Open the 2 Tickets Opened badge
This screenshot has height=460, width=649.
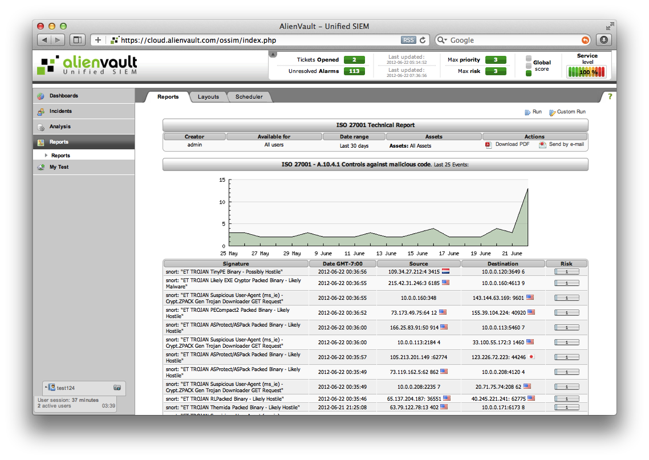pyautogui.click(x=354, y=60)
